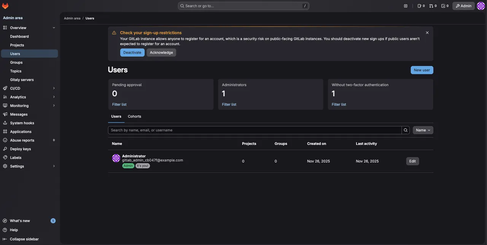Click the Settings gear icon in sidebar
The image size is (487, 245).
point(5,166)
